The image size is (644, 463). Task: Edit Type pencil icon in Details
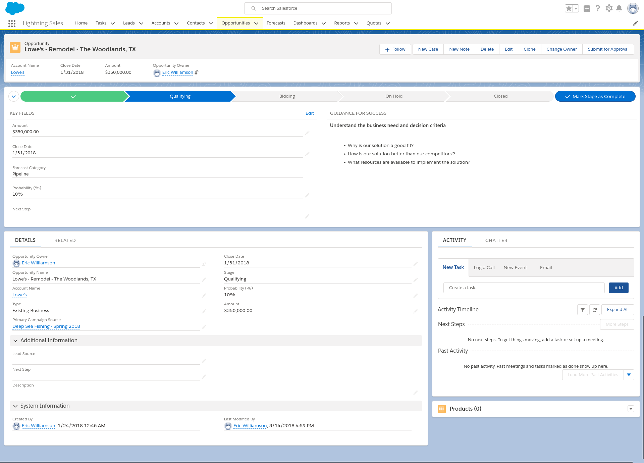pos(204,311)
